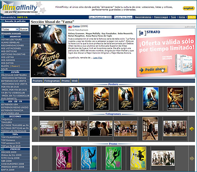
Task: Open the first Fame logo poster thumbnail
Action: (x=52, y=99)
